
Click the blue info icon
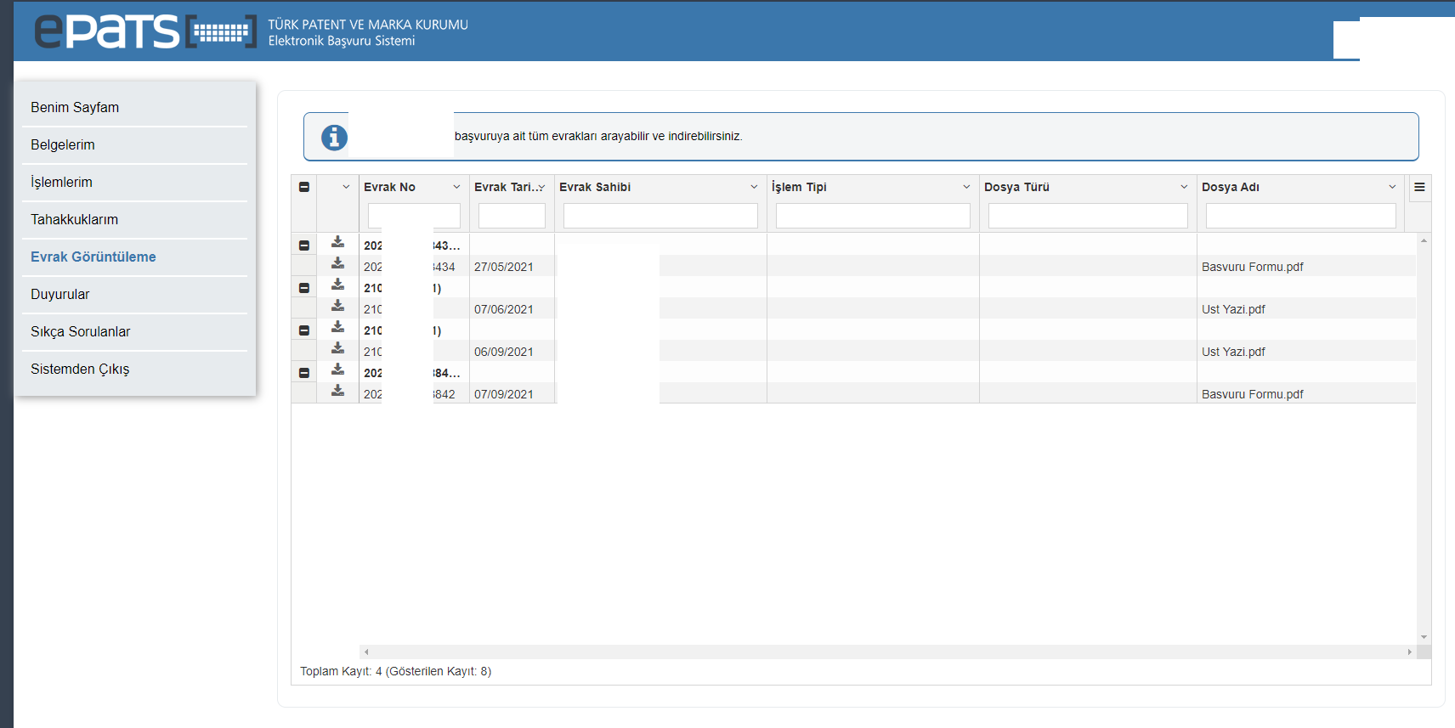click(334, 137)
